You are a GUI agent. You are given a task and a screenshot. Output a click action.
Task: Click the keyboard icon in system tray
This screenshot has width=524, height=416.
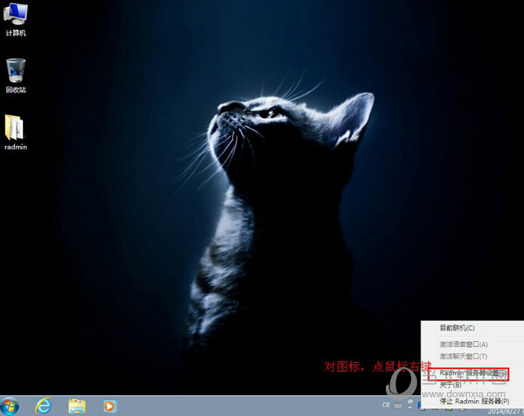(x=398, y=406)
